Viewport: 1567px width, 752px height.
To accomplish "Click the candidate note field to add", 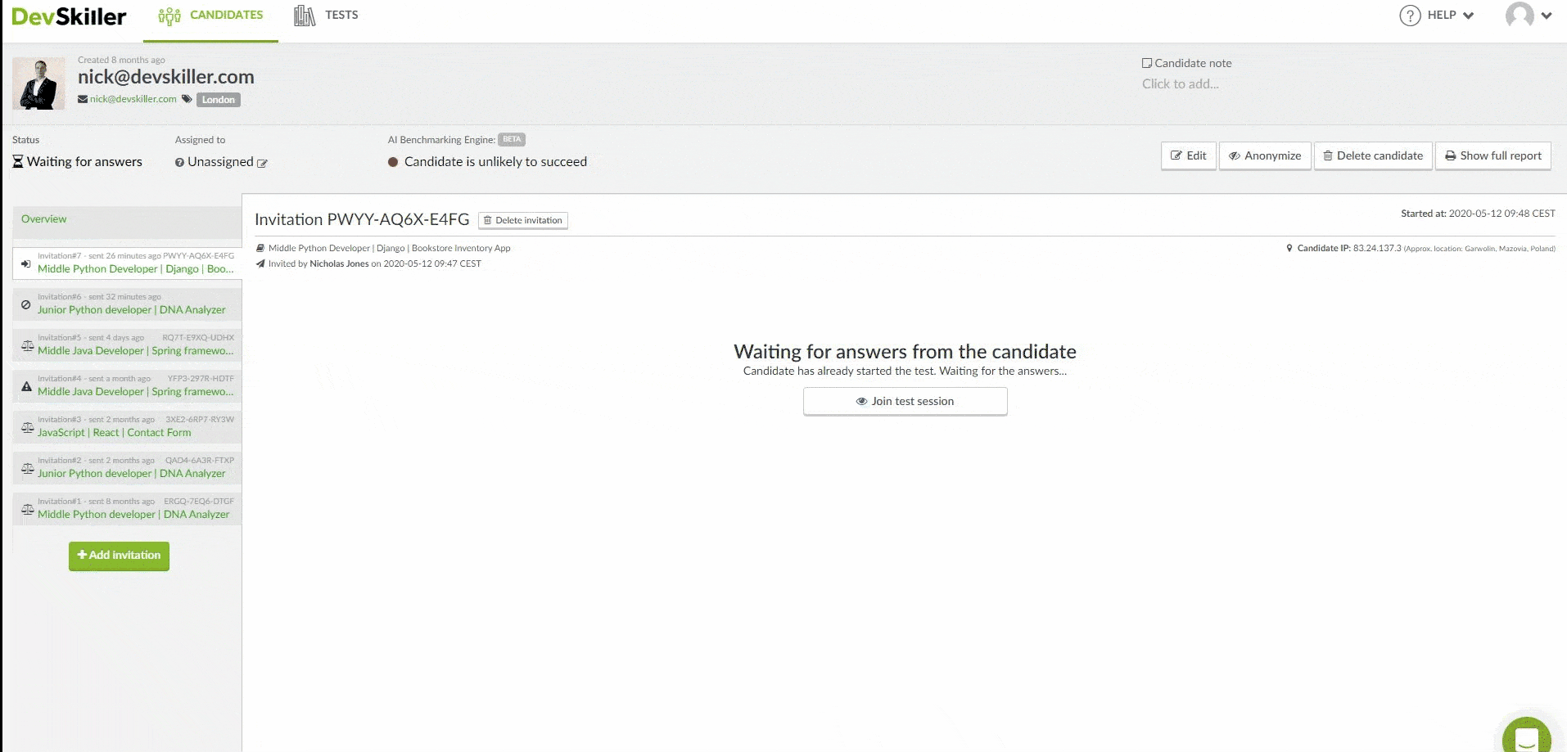I will coord(1180,84).
